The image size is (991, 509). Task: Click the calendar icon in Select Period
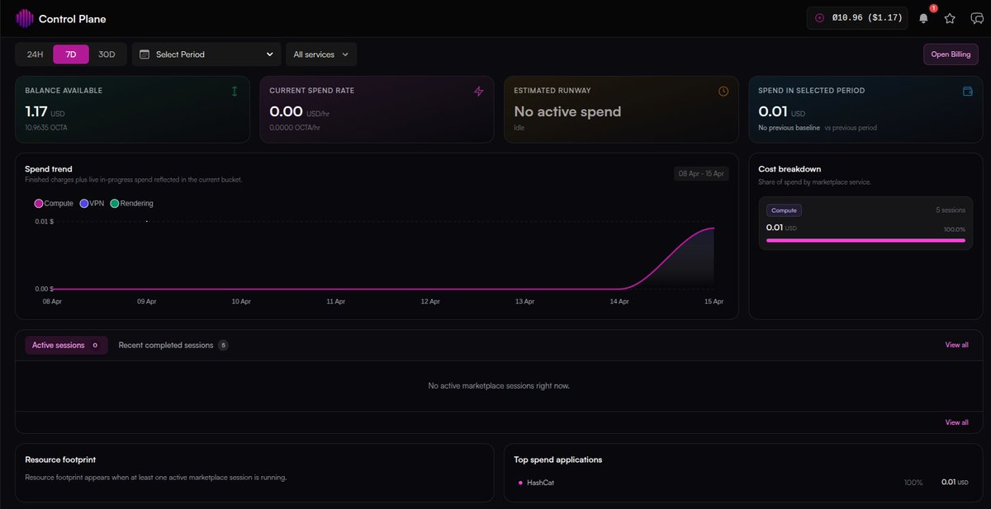pyautogui.click(x=145, y=54)
